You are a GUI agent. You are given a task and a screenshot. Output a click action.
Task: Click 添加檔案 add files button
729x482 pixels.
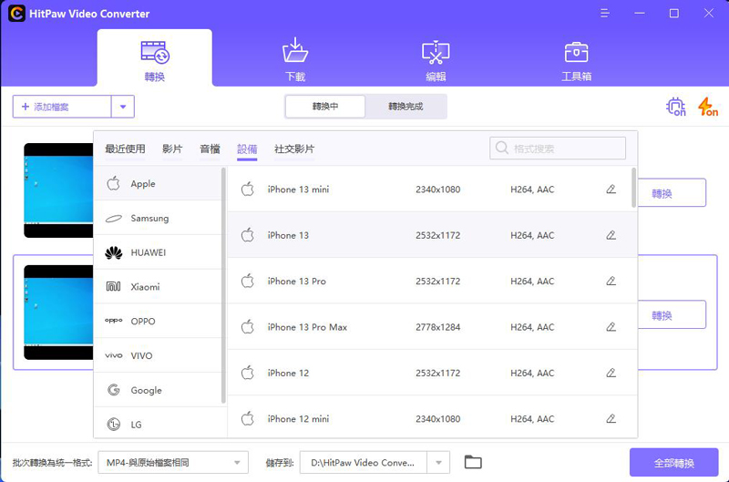click(62, 107)
